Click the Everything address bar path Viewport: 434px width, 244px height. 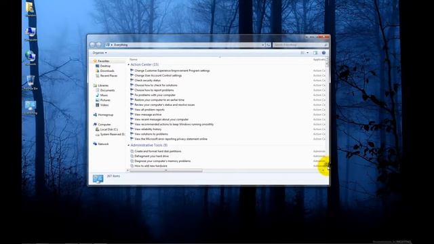tap(121, 45)
